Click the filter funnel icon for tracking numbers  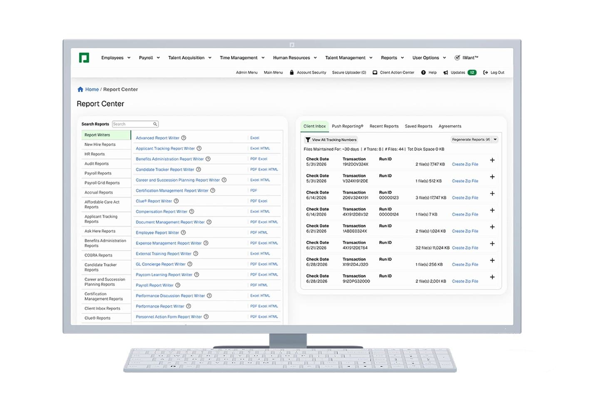point(308,140)
